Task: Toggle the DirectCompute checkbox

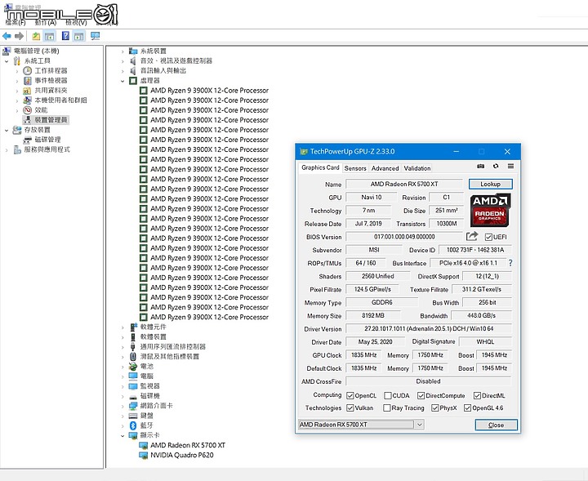Action: click(421, 395)
